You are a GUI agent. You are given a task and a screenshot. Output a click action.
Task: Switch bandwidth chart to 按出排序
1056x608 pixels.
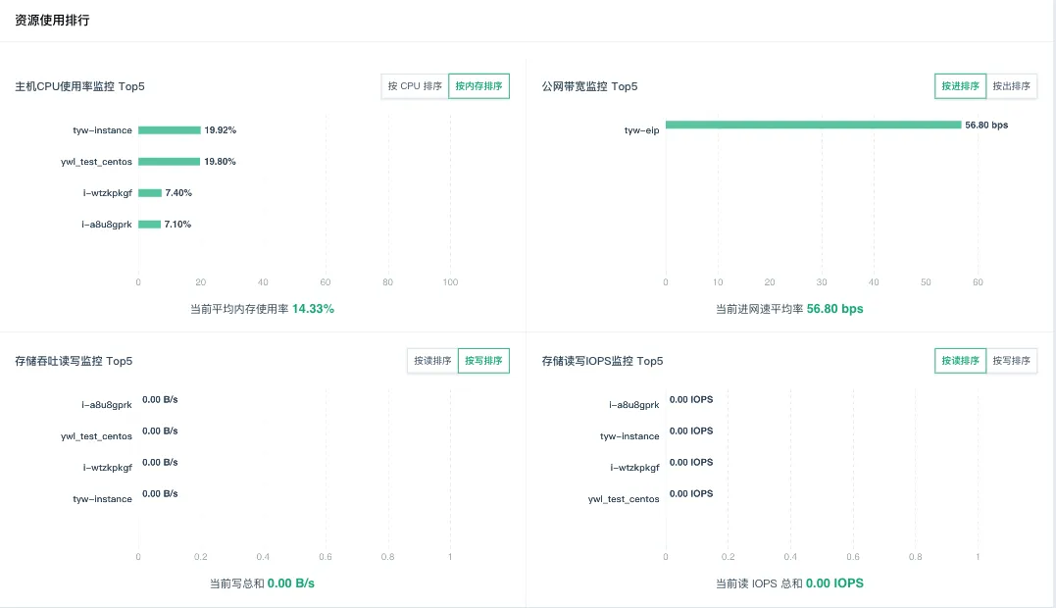(x=1011, y=86)
